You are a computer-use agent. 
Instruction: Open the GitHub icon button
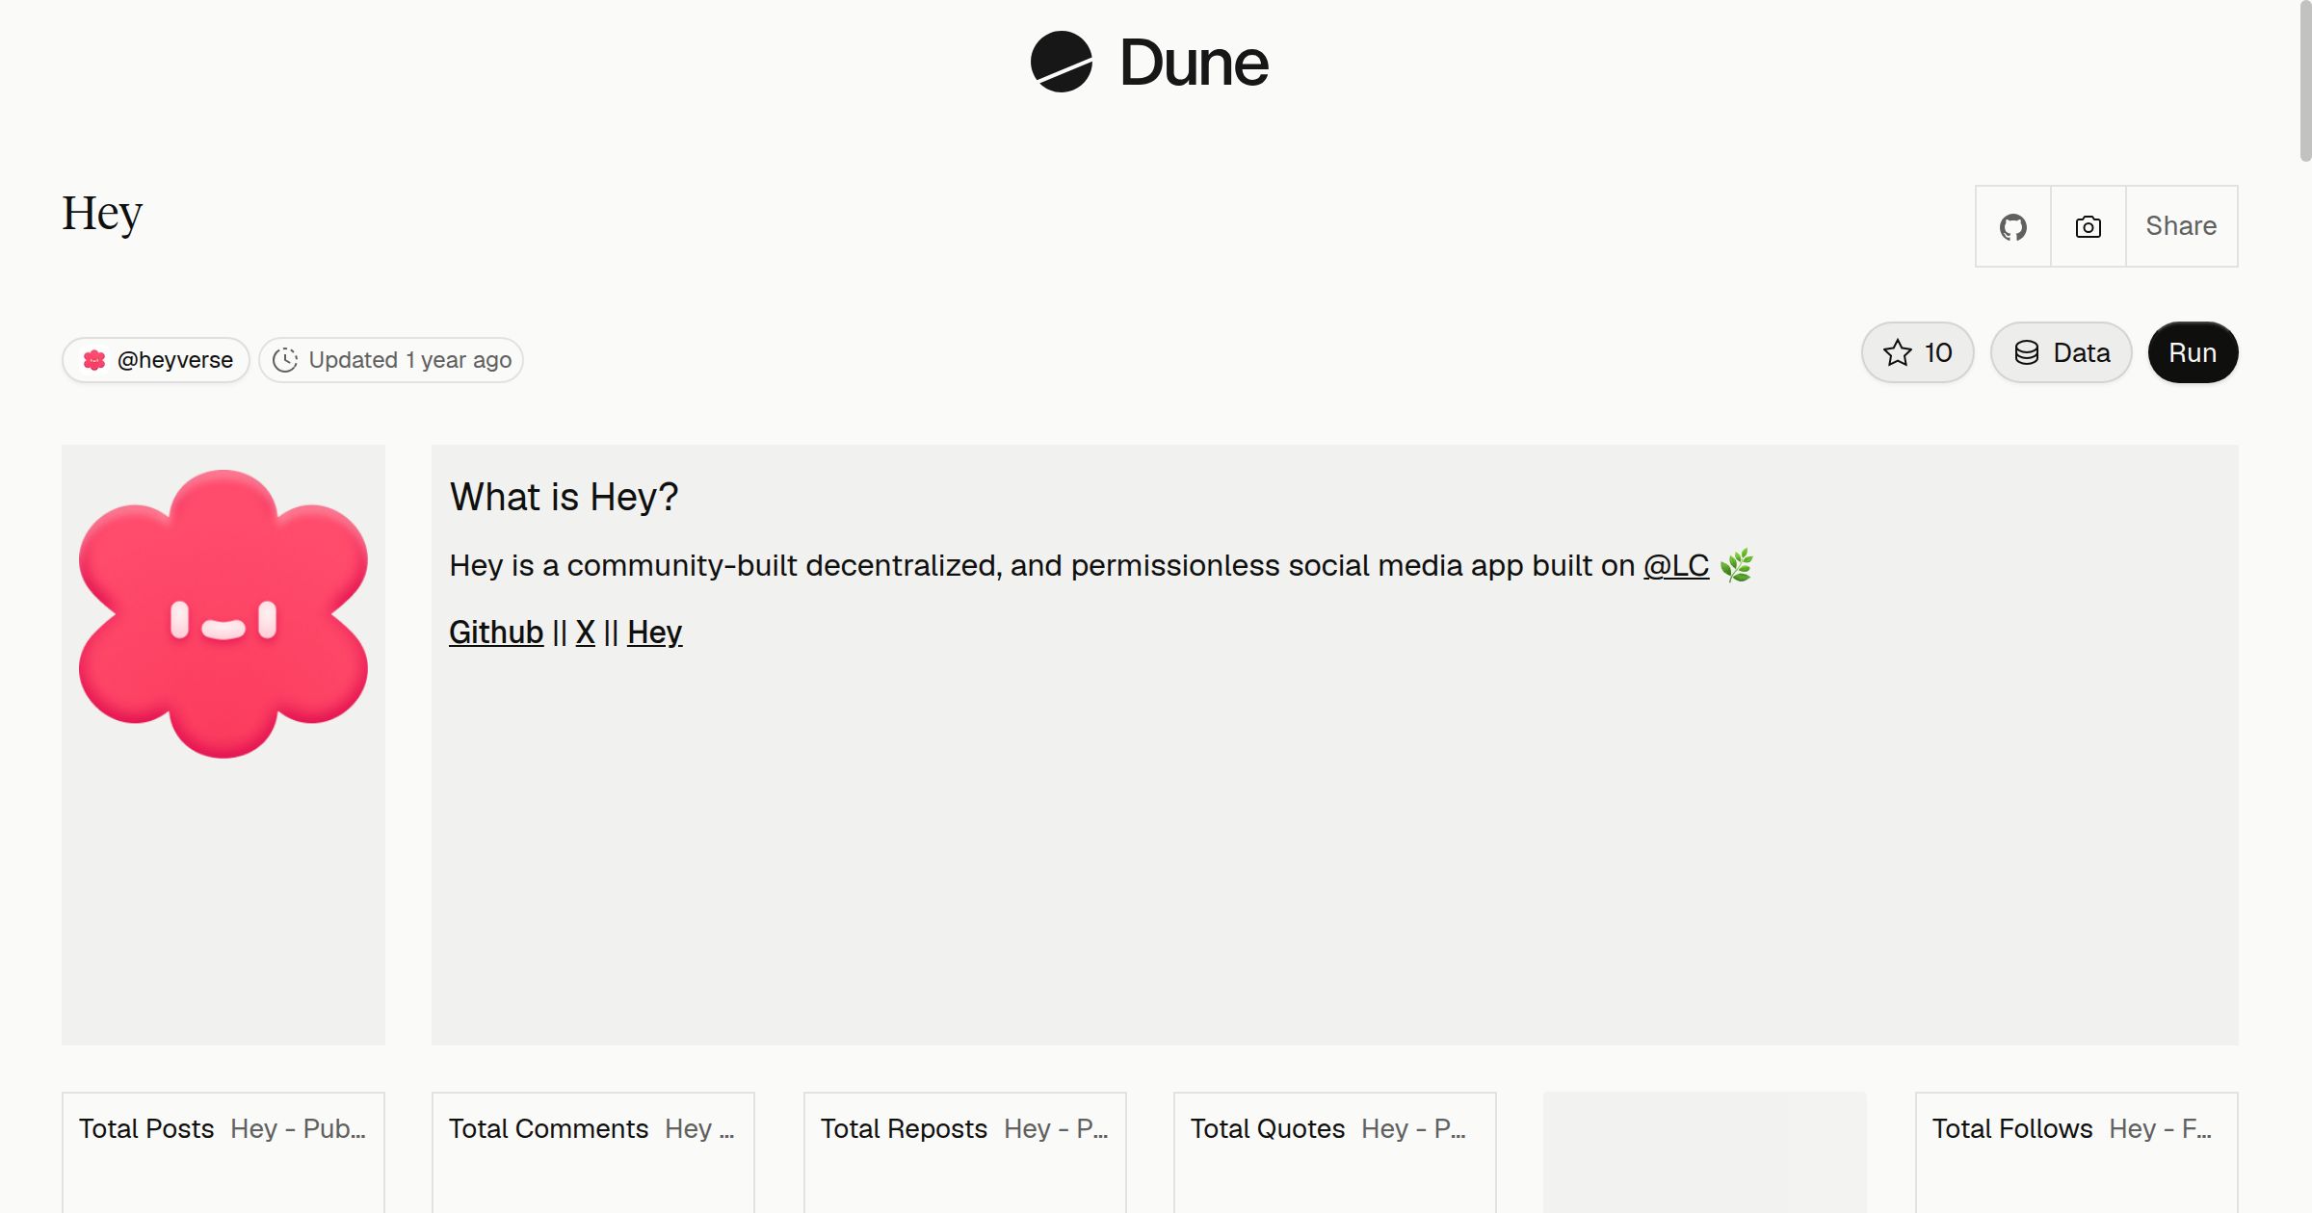(x=2013, y=226)
